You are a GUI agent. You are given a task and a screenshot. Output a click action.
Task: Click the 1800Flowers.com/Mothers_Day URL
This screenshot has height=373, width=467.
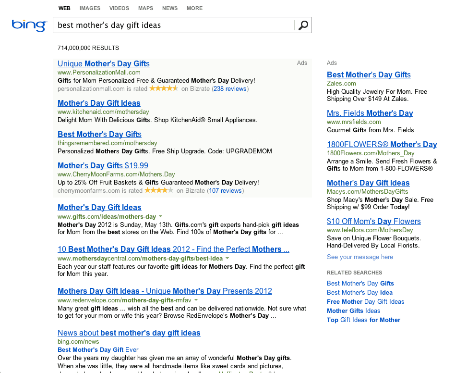tap(371, 153)
